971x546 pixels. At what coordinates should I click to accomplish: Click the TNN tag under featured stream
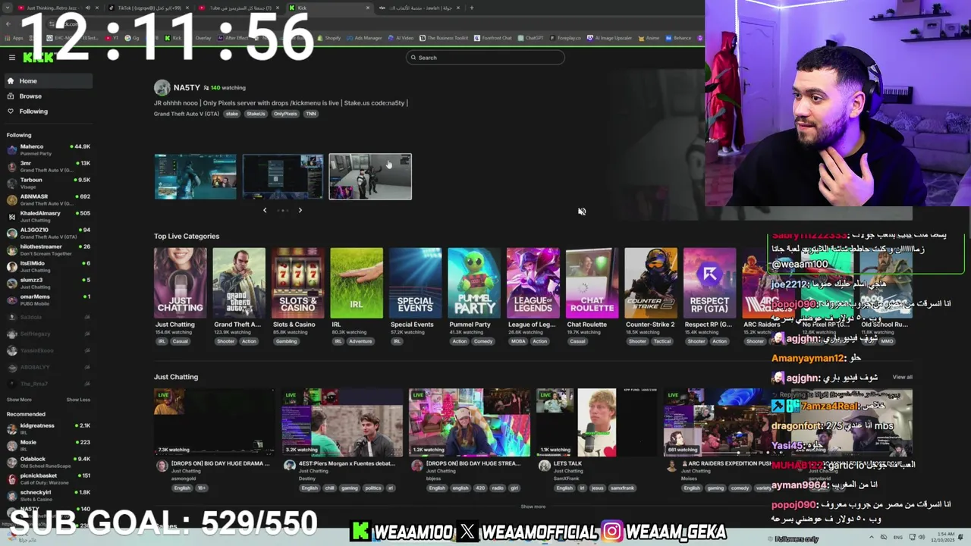[x=310, y=114]
